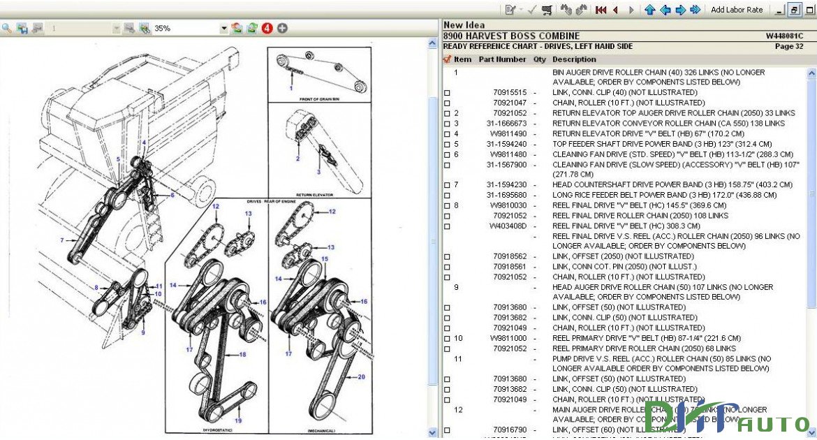The width and height of the screenshot is (817, 440).
Task: Click the blue up arrow
Action: [649, 9]
